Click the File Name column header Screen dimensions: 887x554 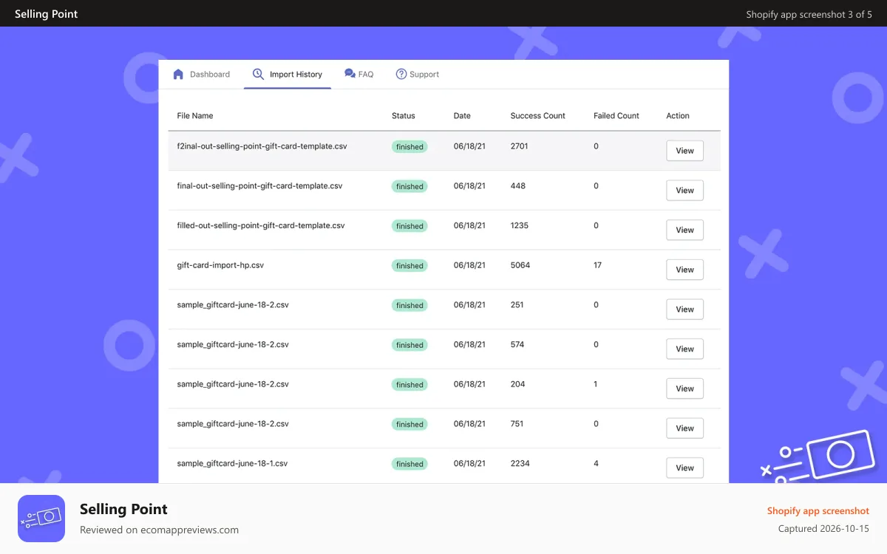point(195,116)
